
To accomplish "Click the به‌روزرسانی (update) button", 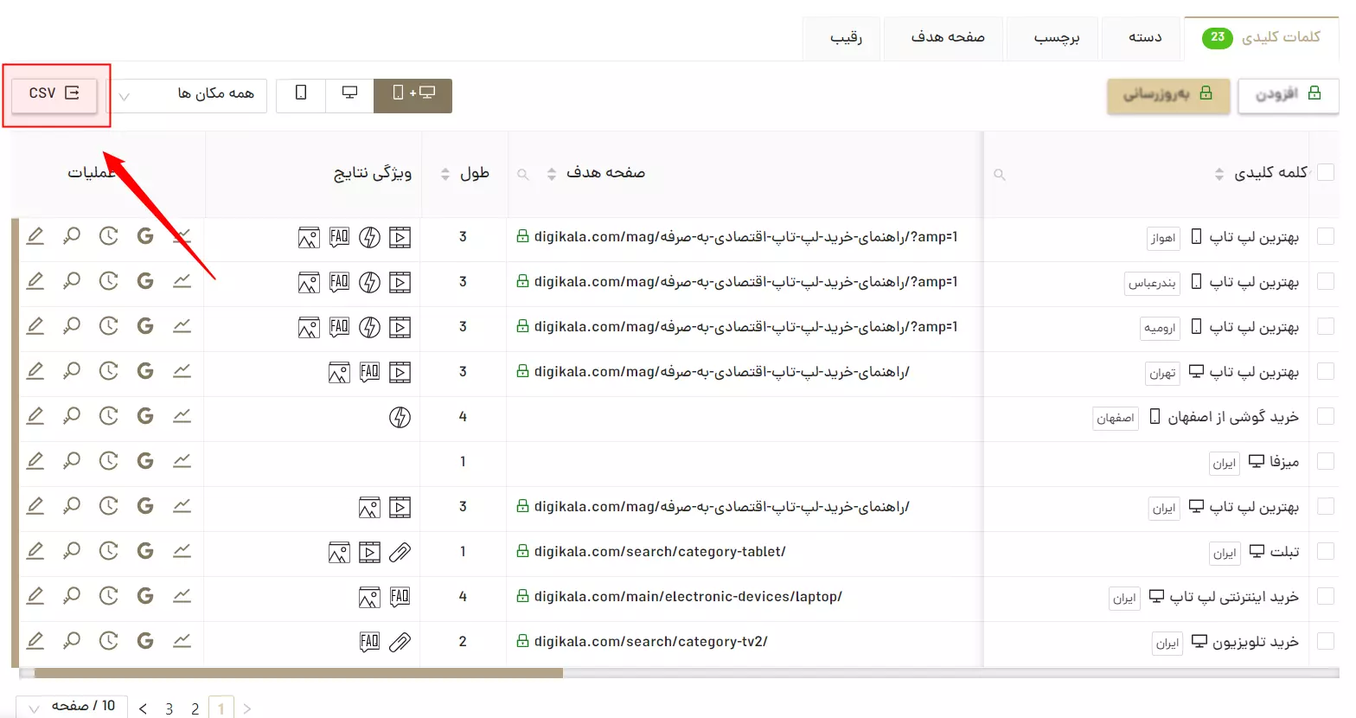I will (1168, 95).
